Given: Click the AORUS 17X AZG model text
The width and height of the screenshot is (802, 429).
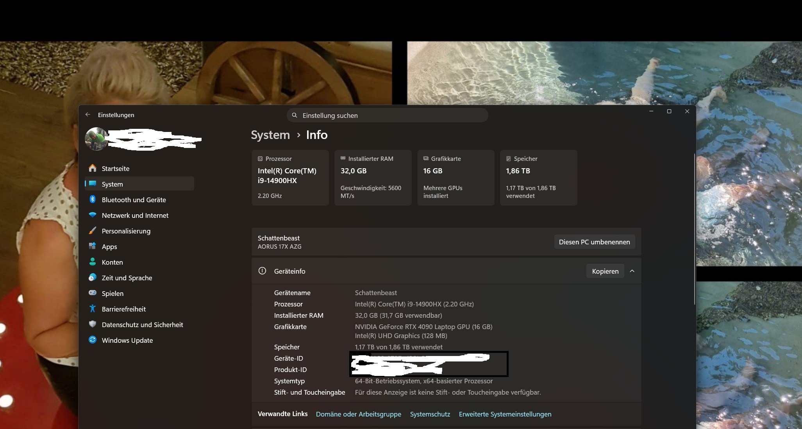Looking at the screenshot, I should click(280, 247).
